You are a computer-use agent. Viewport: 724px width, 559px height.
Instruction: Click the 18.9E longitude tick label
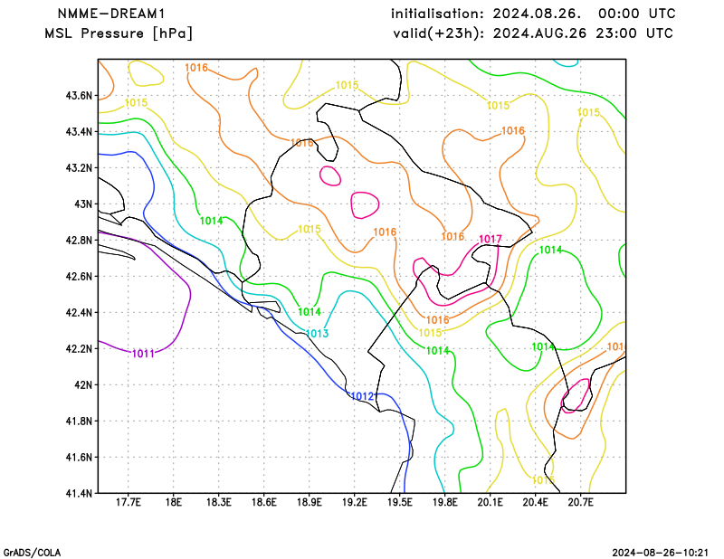click(310, 502)
